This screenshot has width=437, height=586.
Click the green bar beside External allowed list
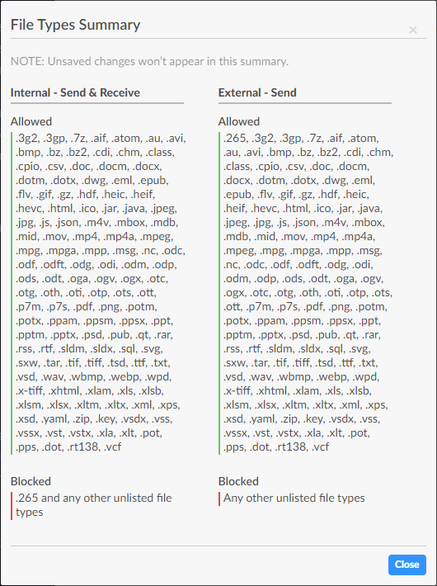[x=219, y=293]
